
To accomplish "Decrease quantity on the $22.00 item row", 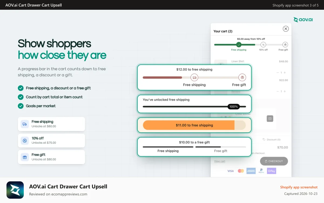I will (278, 91).
